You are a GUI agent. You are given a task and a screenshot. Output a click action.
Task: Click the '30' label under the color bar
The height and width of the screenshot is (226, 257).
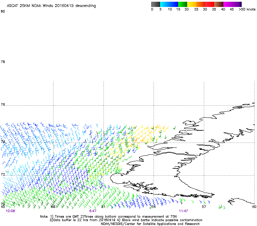(205, 9)
